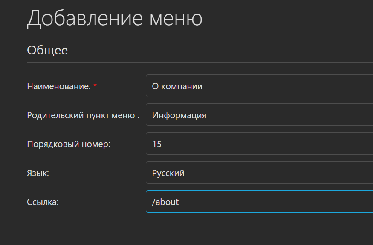
Task: Click the divider line under Общее
Action: pos(200,63)
